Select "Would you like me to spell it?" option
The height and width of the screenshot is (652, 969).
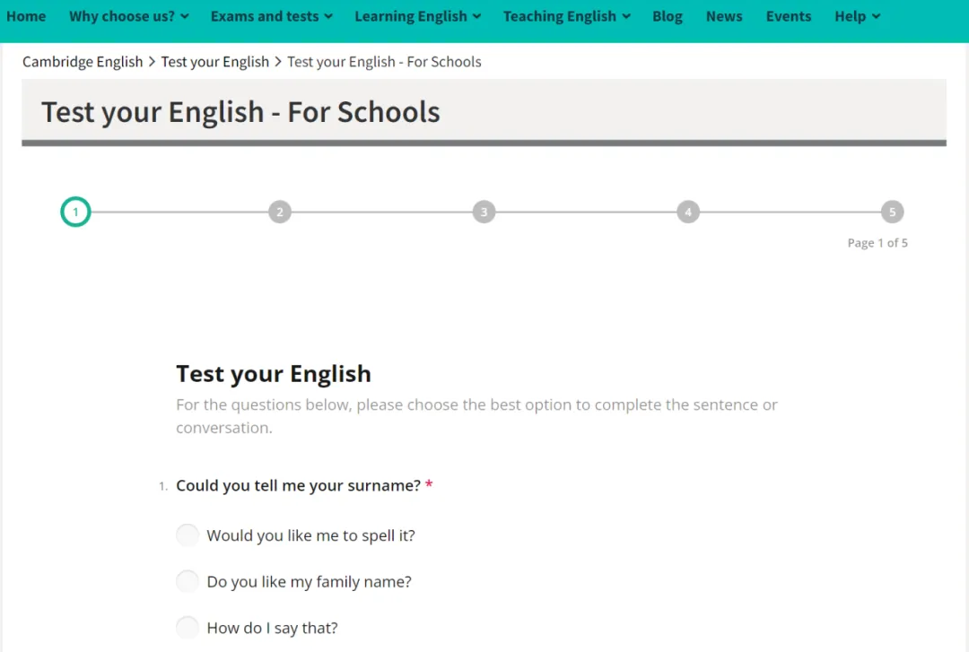[188, 535]
